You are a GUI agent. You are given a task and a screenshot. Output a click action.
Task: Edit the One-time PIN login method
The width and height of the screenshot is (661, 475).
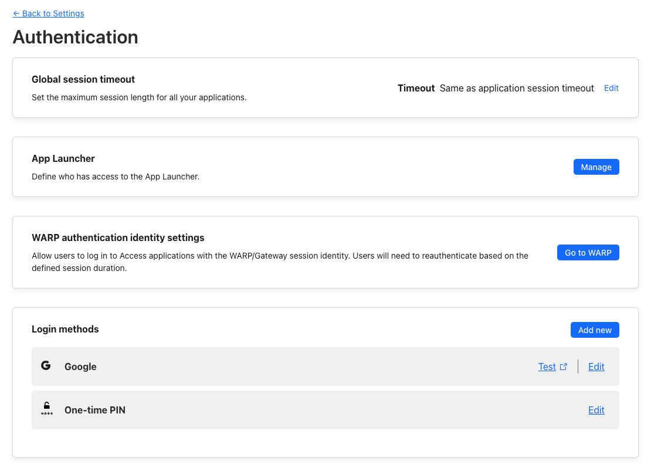[596, 410]
